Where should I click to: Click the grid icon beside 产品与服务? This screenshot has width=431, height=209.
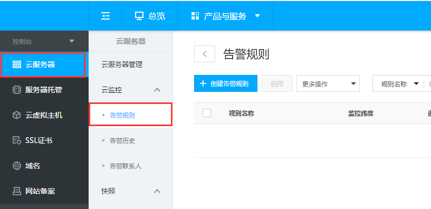195,16
